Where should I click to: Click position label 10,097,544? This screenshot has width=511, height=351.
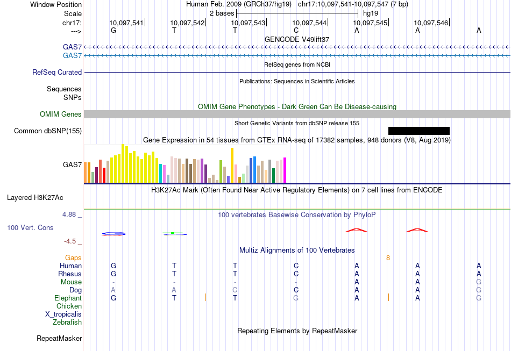(x=309, y=23)
